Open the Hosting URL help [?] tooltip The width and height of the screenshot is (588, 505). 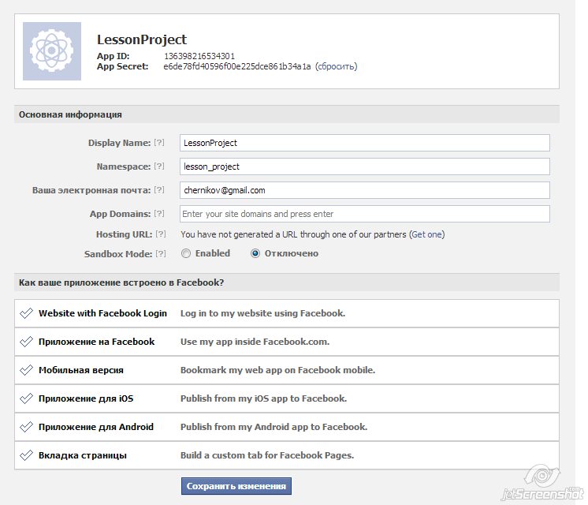click(161, 234)
